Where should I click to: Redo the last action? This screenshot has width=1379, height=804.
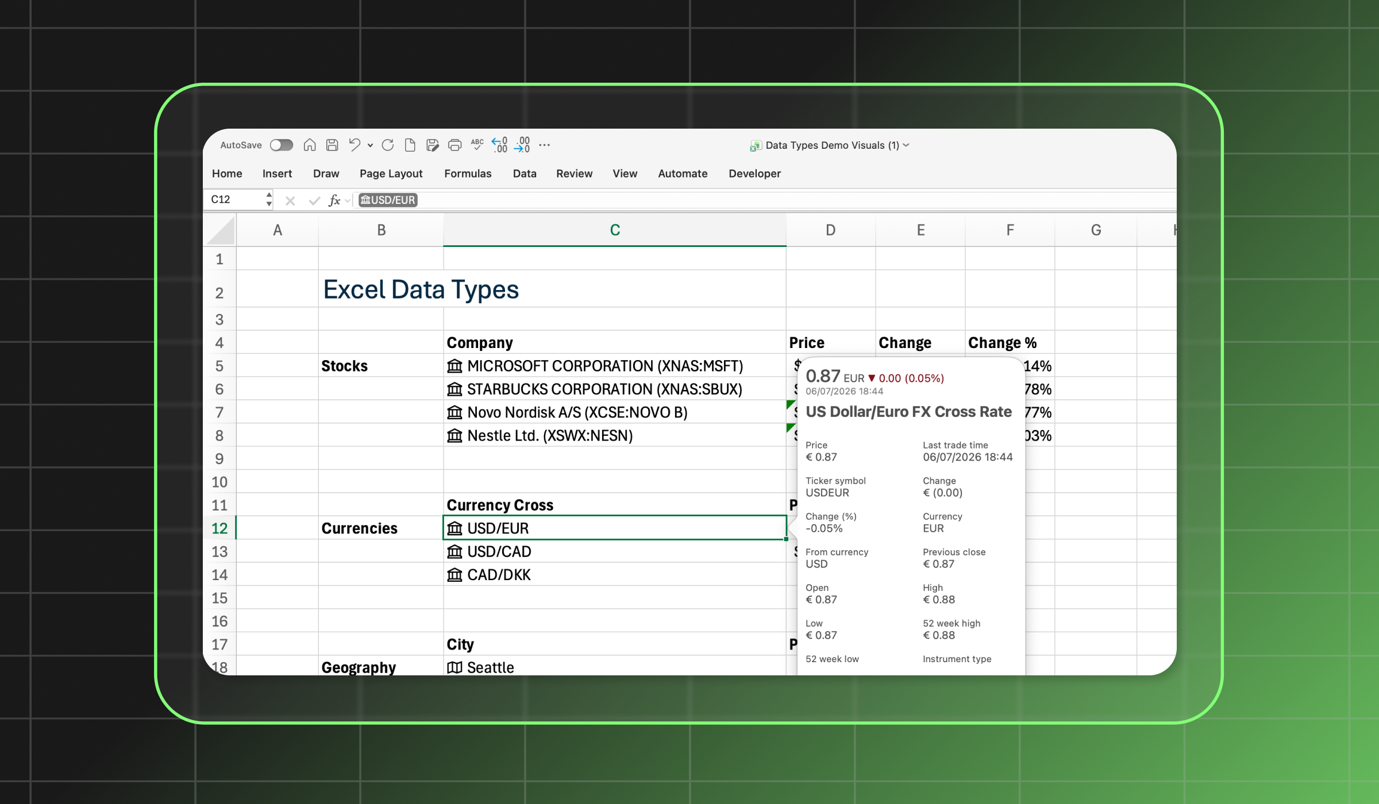coord(388,145)
